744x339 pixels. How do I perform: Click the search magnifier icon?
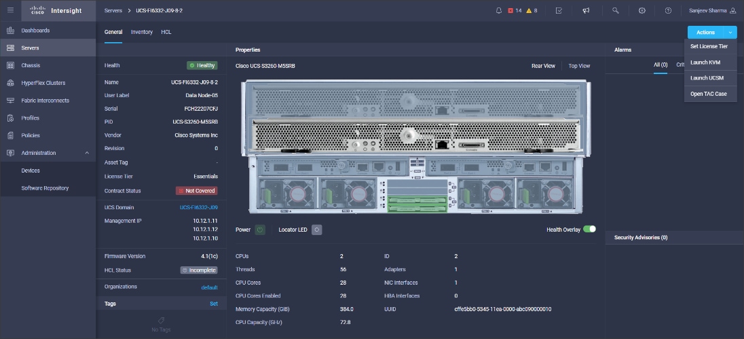616,10
